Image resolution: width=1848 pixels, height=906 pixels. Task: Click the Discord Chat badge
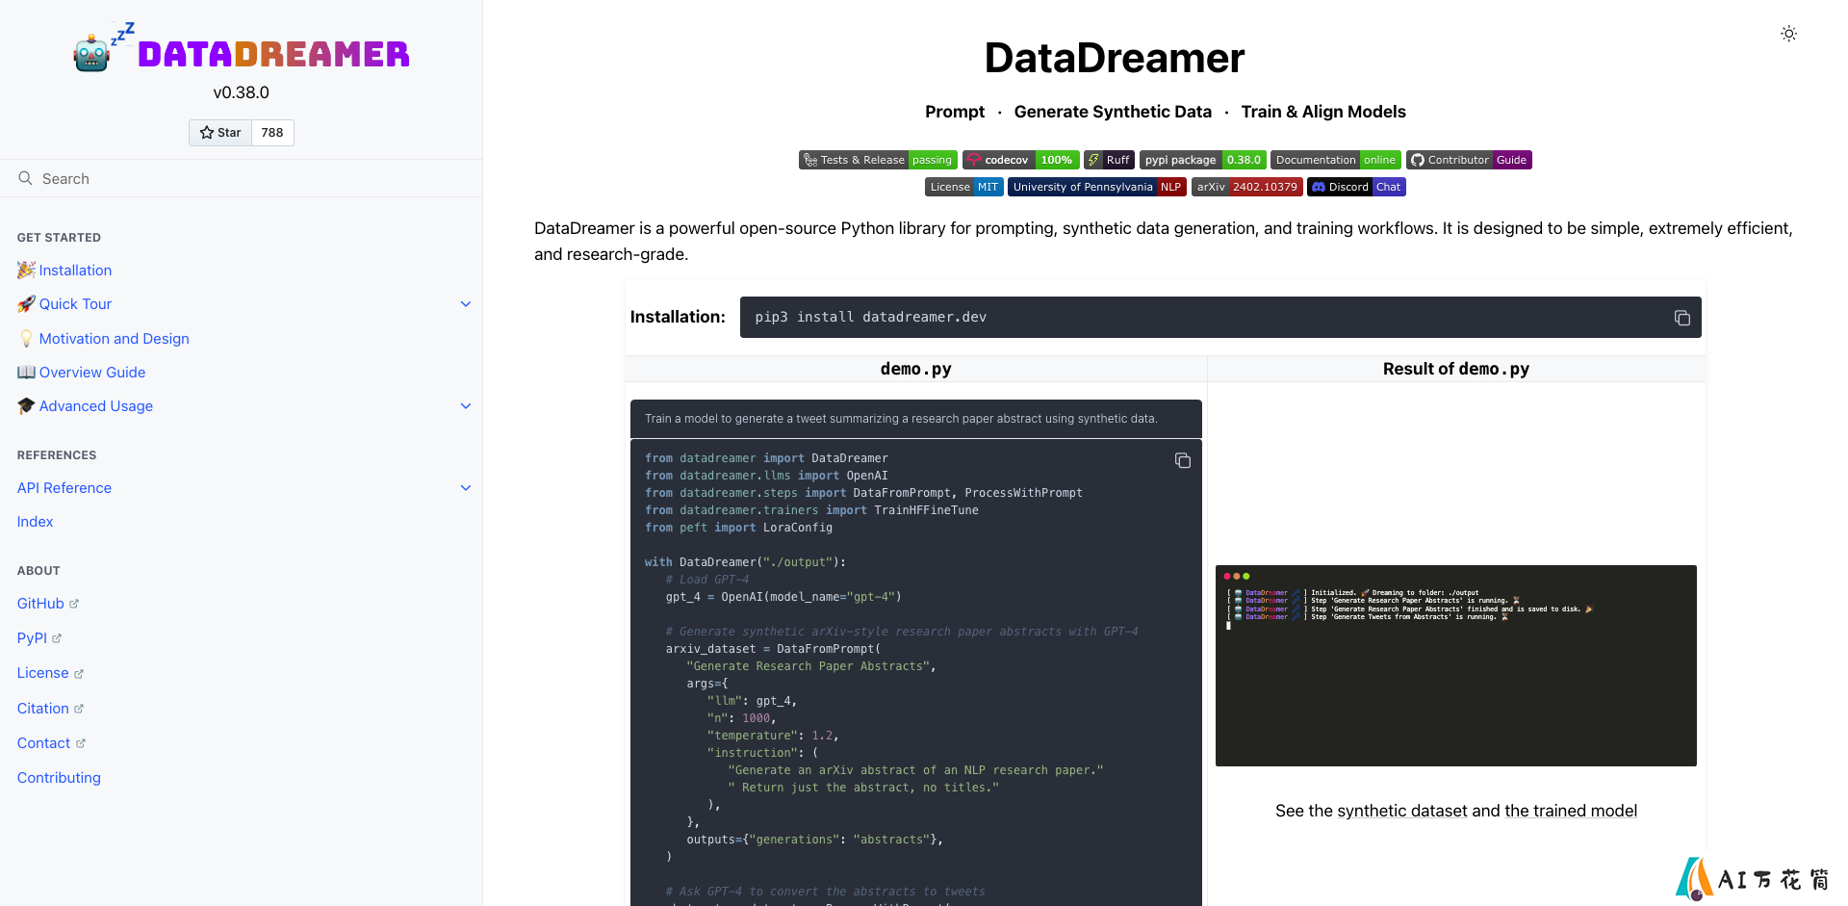1356,187
